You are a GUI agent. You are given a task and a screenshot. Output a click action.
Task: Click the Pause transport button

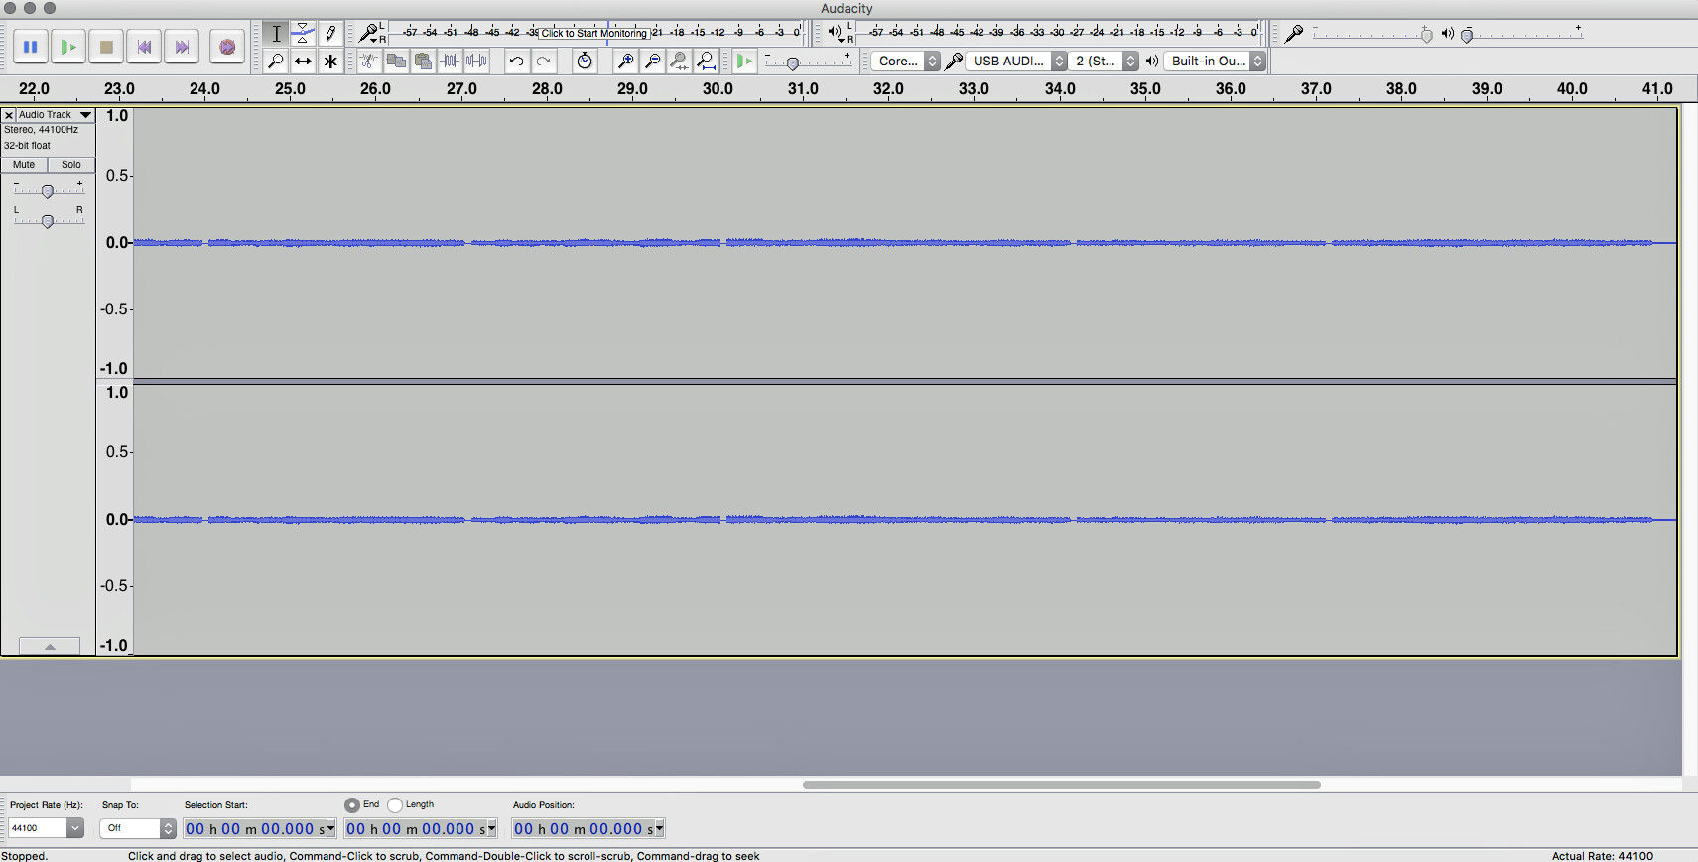(x=31, y=47)
